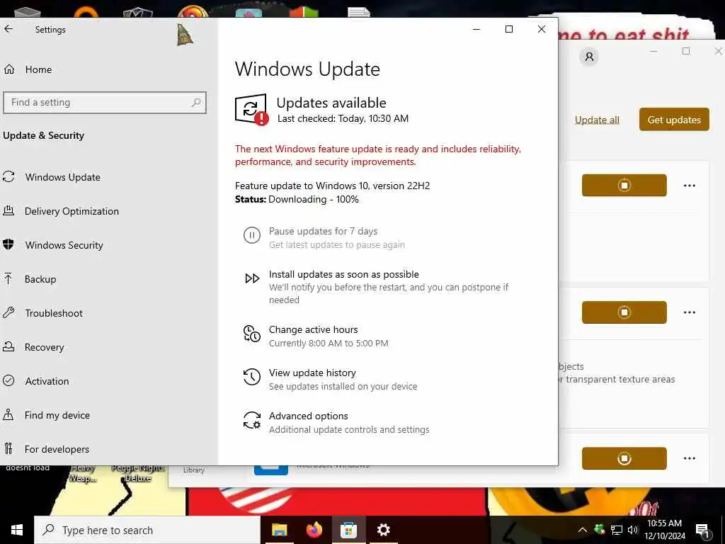Show hidden system tray icons
Viewport: 725px width, 544px height.
tap(583, 530)
